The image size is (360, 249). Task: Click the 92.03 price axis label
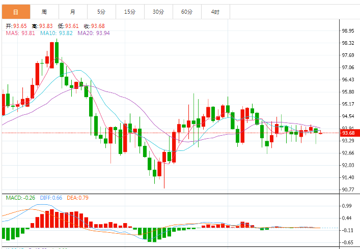click(348, 165)
